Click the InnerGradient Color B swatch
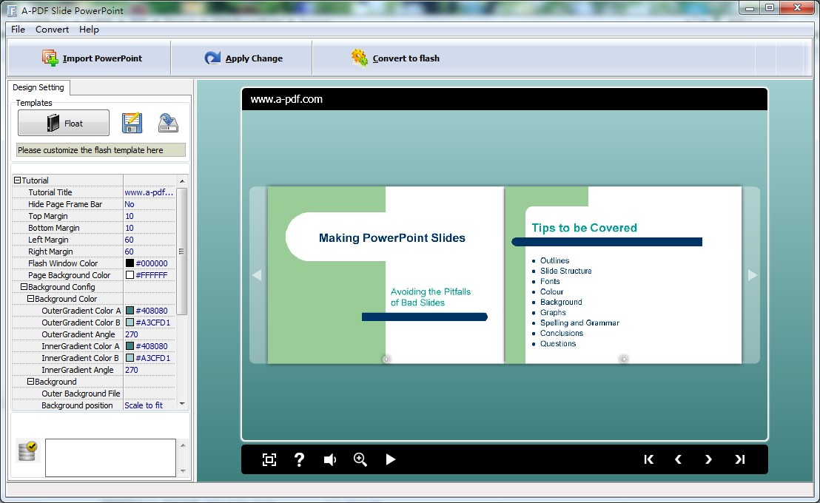Image resolution: width=820 pixels, height=503 pixels. click(x=130, y=358)
